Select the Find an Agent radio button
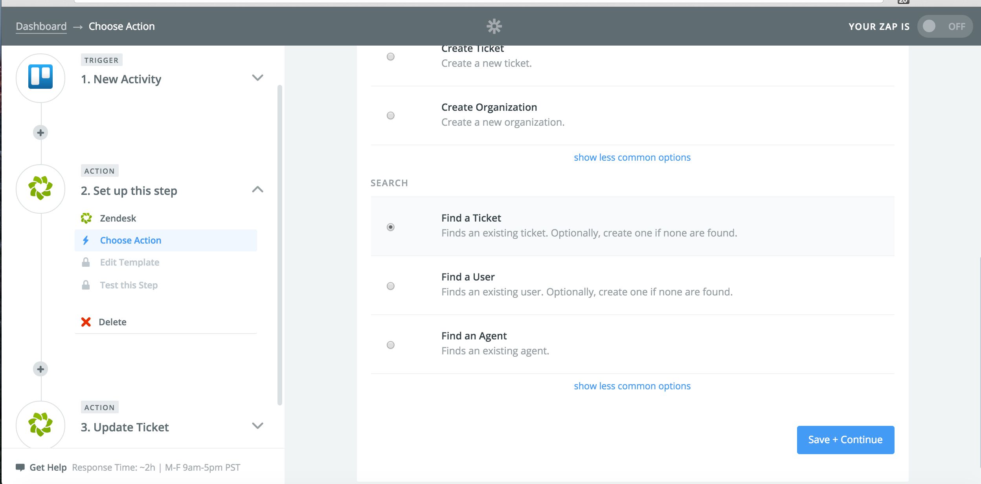Viewport: 981px width, 484px height. coord(390,345)
